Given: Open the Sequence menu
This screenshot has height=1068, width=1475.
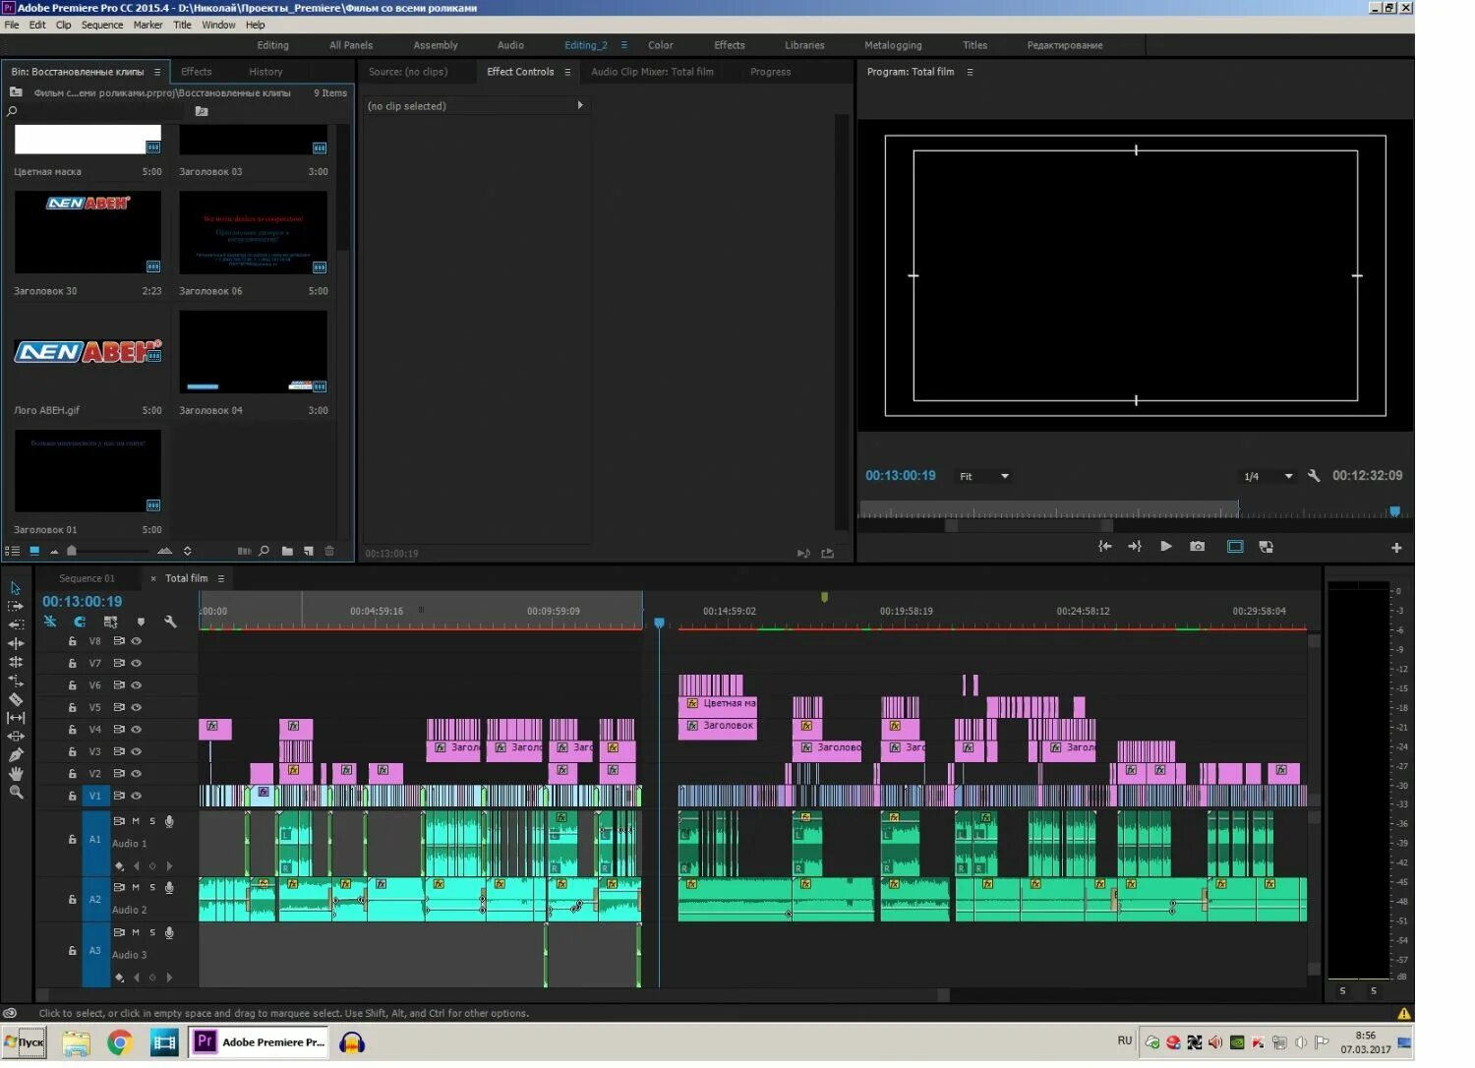Looking at the screenshot, I should tap(101, 25).
